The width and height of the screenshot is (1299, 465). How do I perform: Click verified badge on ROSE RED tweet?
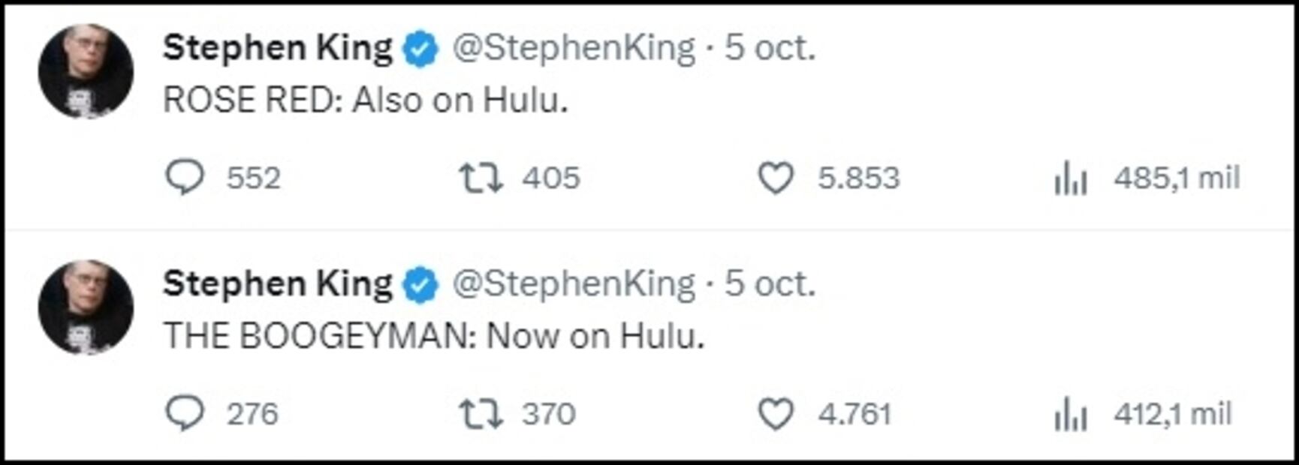point(420,49)
